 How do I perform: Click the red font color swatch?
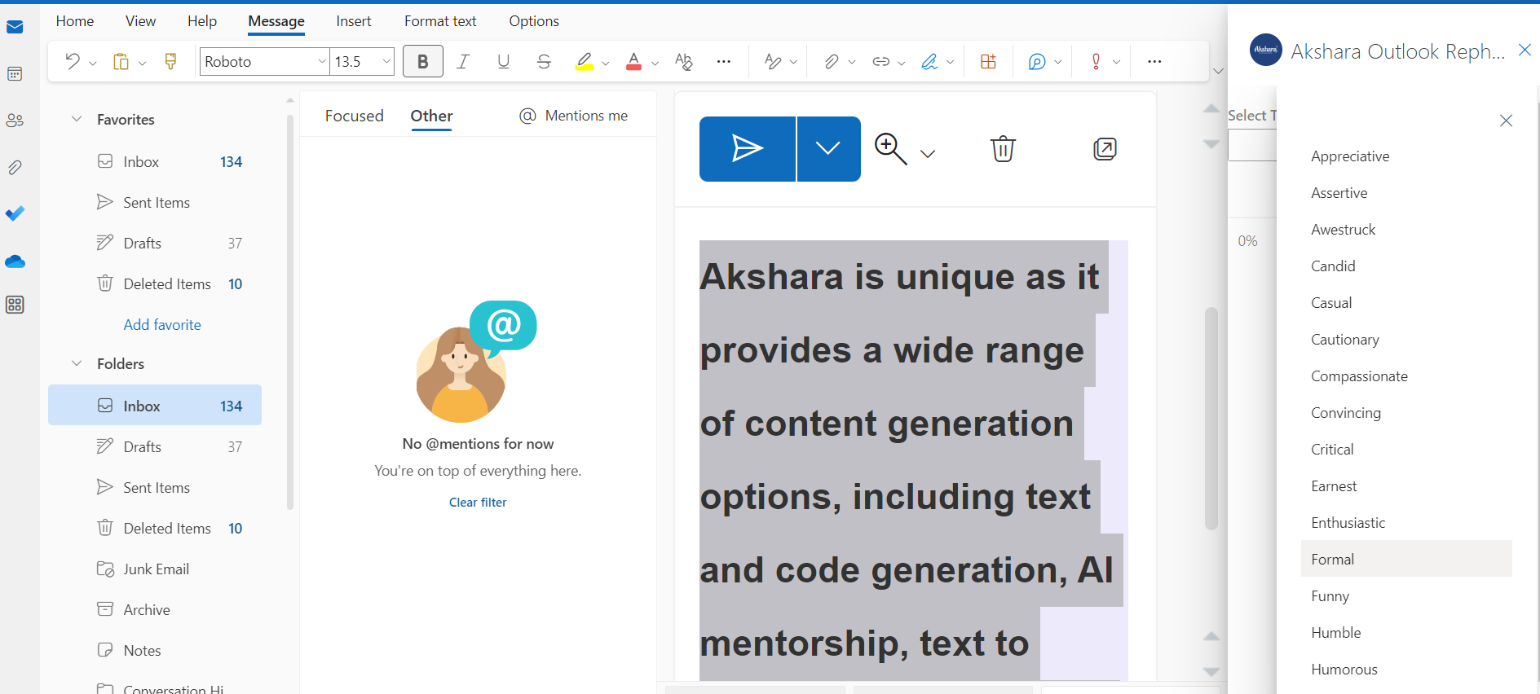(x=633, y=62)
